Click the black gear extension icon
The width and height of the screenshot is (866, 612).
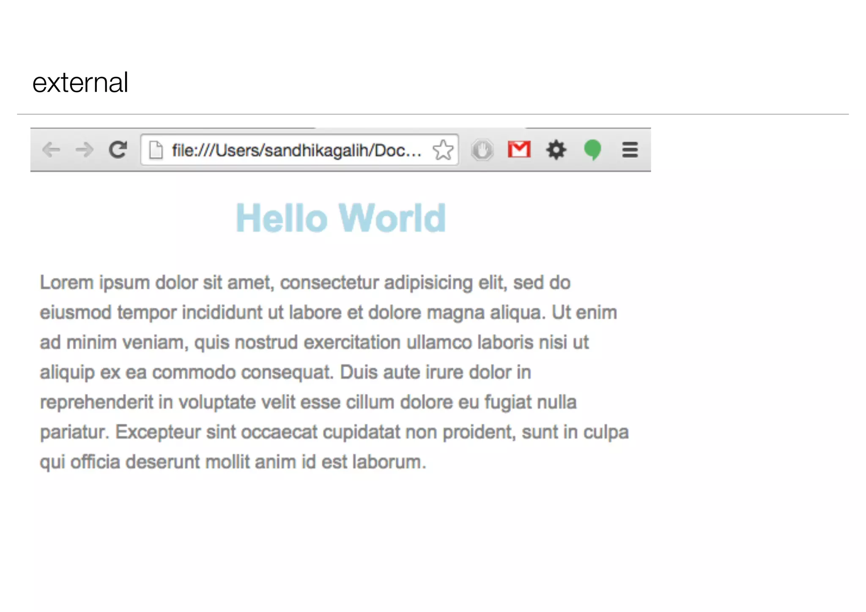pyautogui.click(x=556, y=150)
